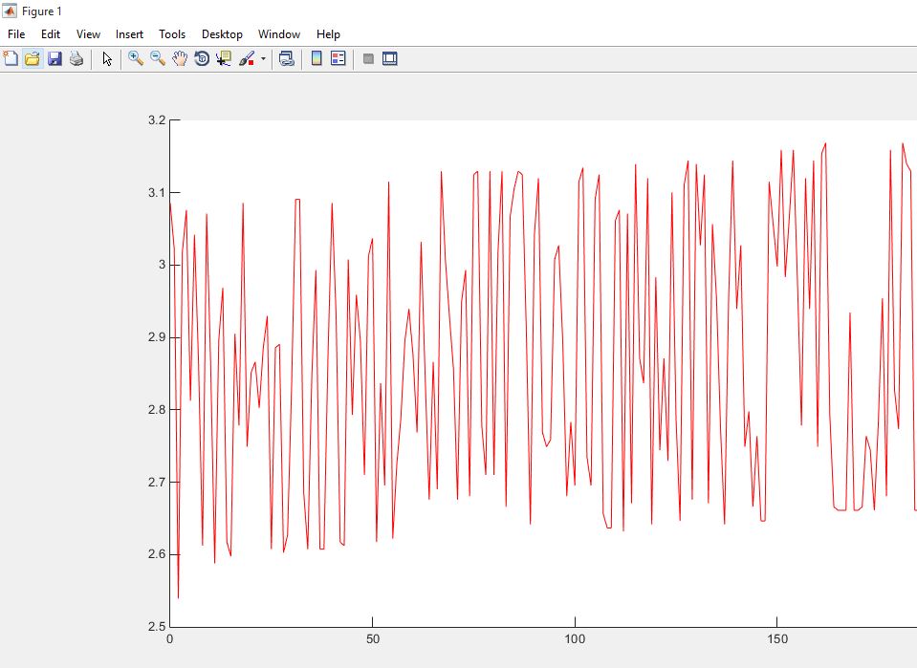Select the Zoom Out tool
The image size is (917, 668).
coord(156,57)
